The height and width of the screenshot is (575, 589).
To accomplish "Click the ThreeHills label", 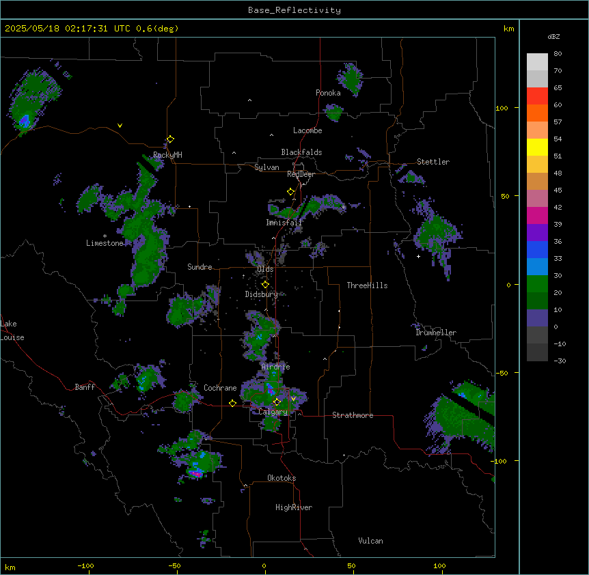I will [367, 285].
